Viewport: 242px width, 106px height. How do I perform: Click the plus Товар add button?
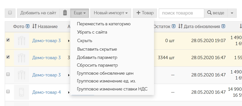[145, 13]
